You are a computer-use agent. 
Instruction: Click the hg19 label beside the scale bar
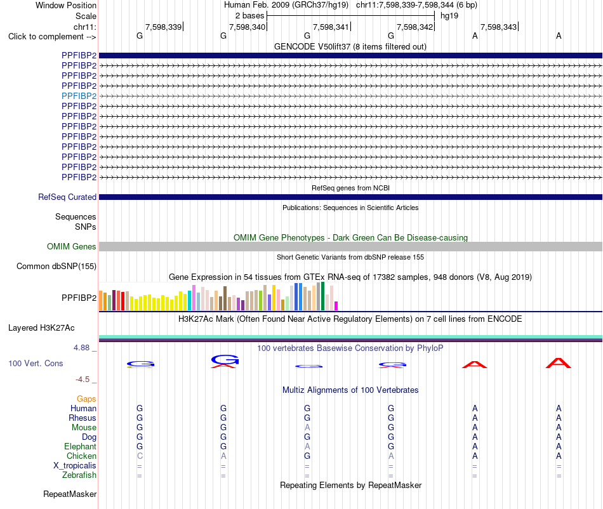449,16
